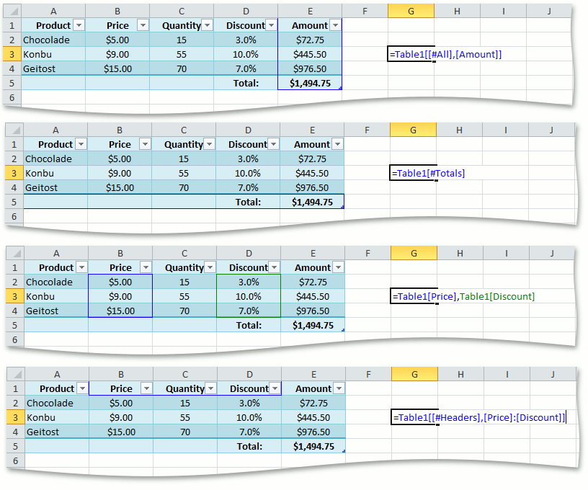Viewport: 588px width, 490px height.
Task: Click formula cell =Table1[[#Headers],[Price]:[Discount]]
Action: tap(415, 418)
